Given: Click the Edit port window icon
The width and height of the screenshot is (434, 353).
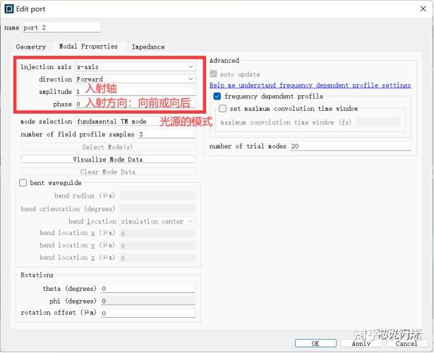Looking at the screenshot, I should coord(9,9).
